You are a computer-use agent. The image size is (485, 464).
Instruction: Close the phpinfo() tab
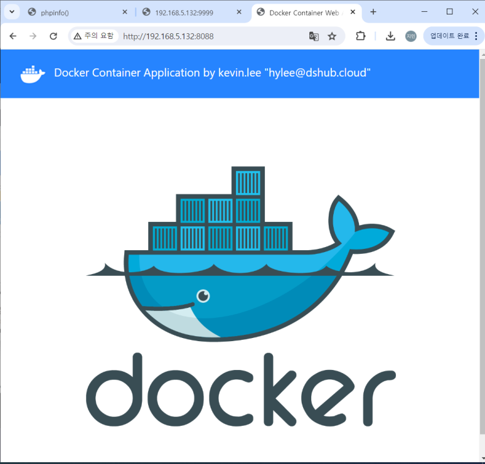[125, 12]
